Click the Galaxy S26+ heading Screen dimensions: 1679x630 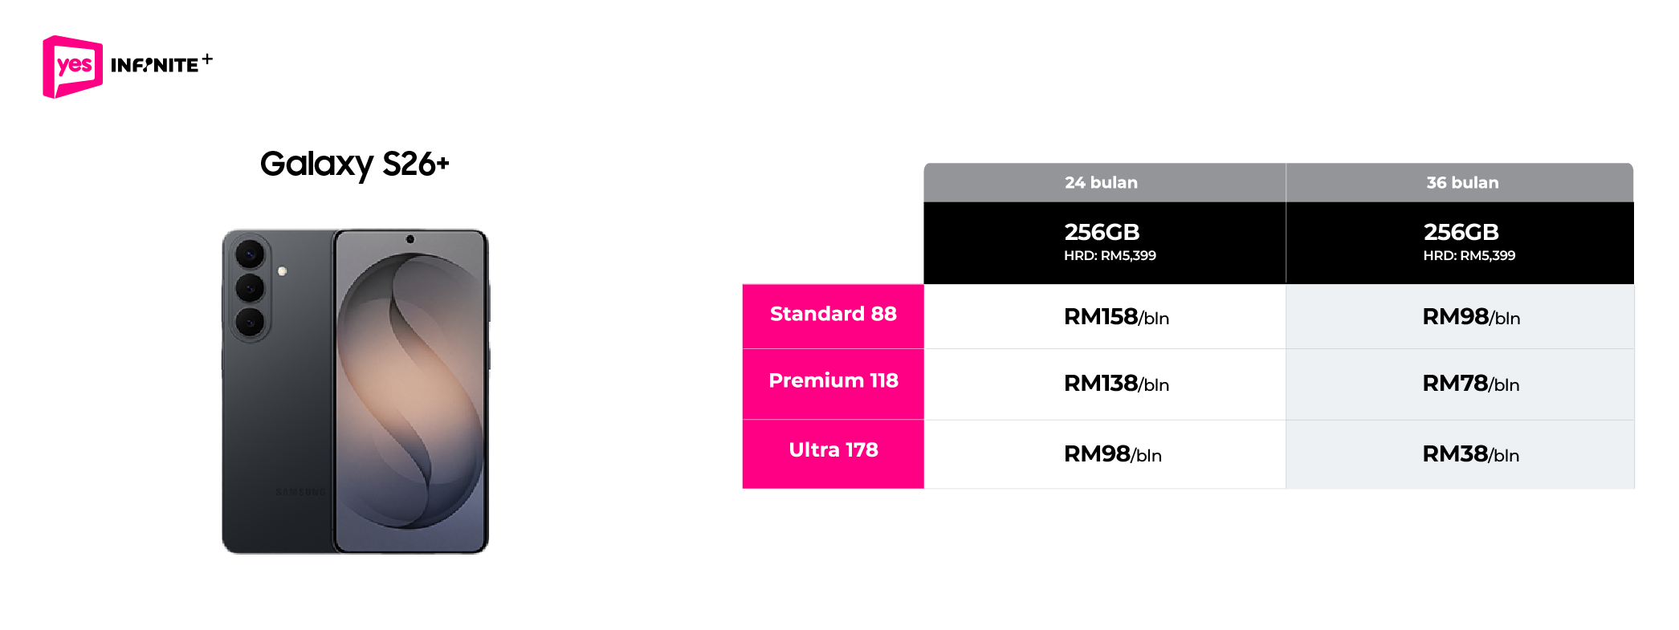tap(354, 165)
